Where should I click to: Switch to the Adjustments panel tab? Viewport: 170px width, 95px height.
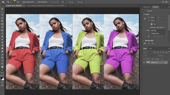(x=147, y=7)
